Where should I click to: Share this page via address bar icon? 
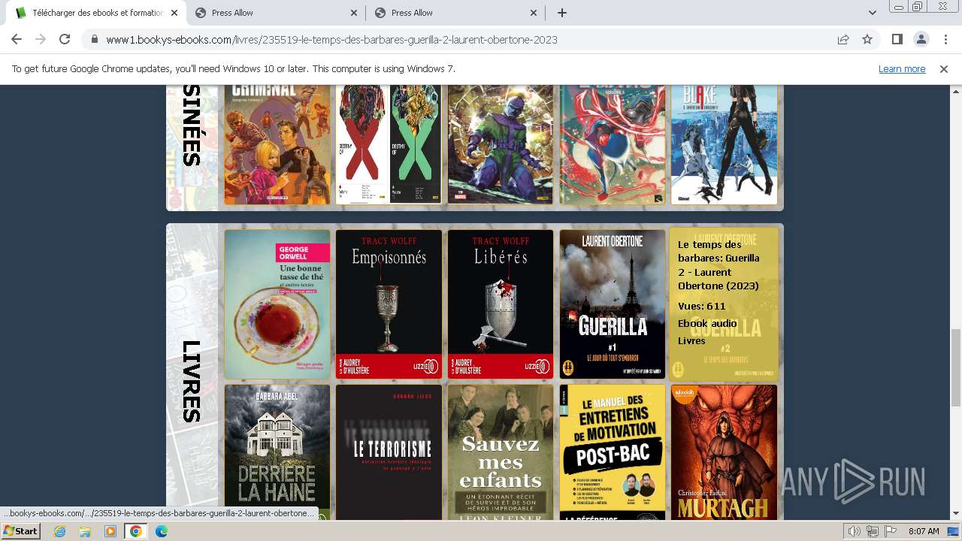point(843,40)
